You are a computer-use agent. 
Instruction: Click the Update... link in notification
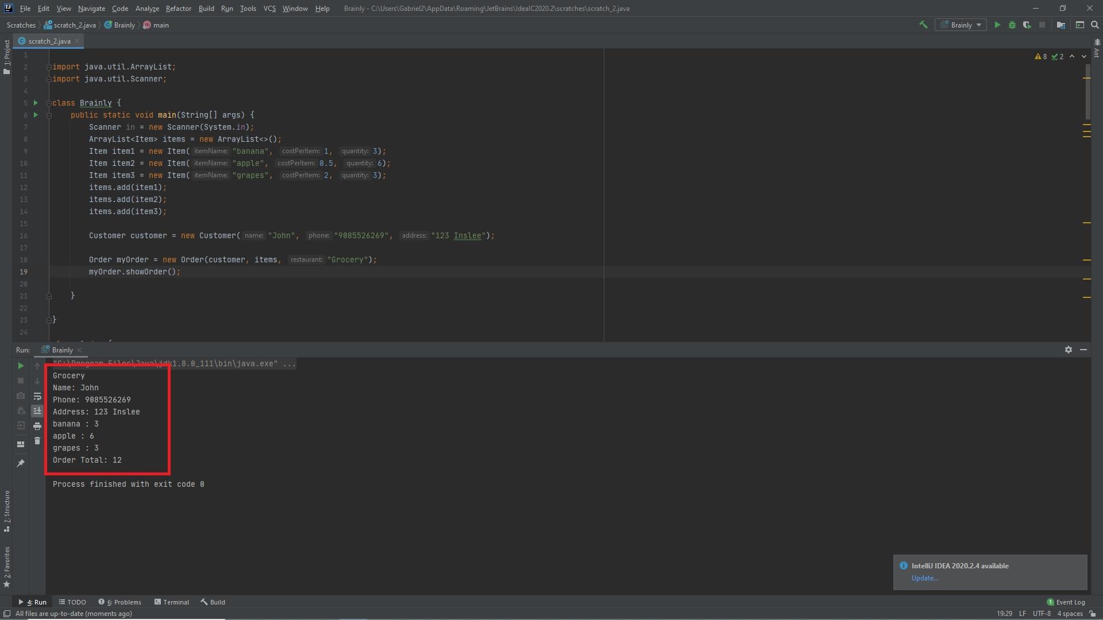(x=924, y=578)
